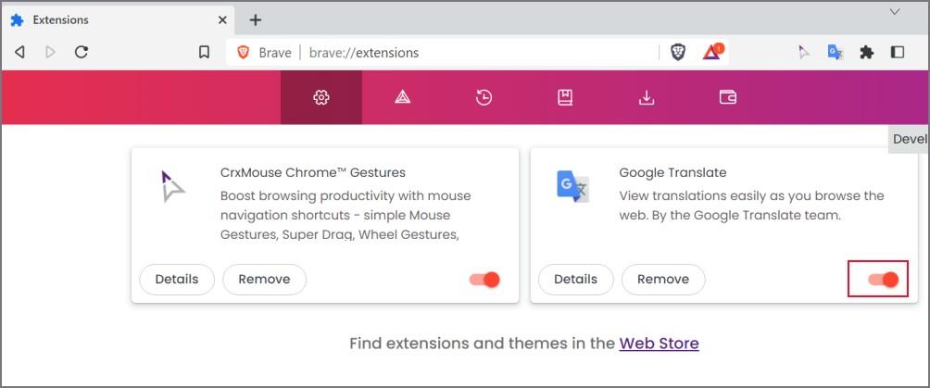
Task: Open Brave Wallet icon
Action: click(x=728, y=97)
